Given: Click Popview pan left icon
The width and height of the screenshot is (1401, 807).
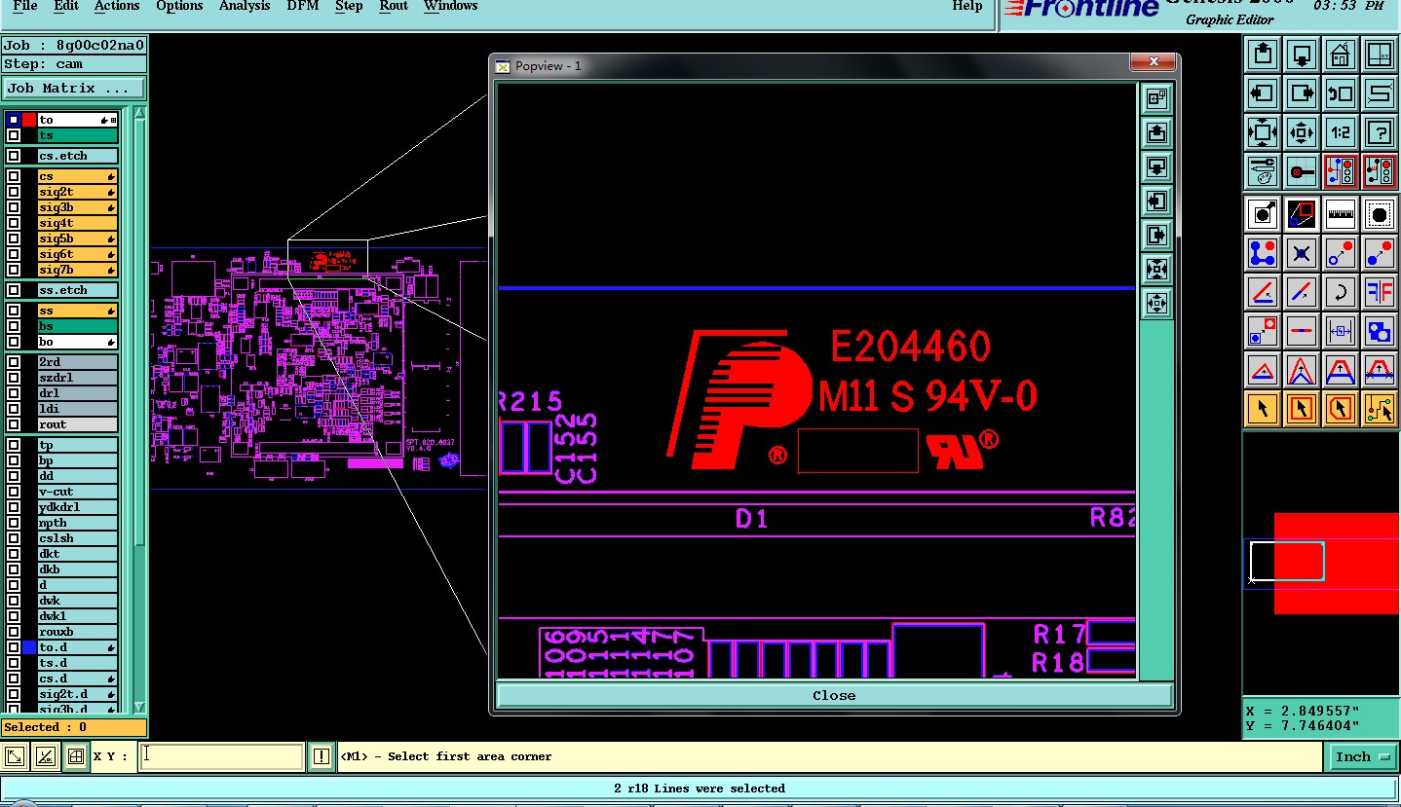Looking at the screenshot, I should [x=1156, y=201].
